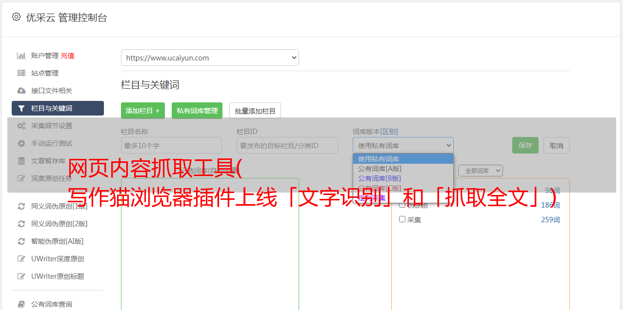Open 文章暂存库 in the sidebar

point(48,161)
